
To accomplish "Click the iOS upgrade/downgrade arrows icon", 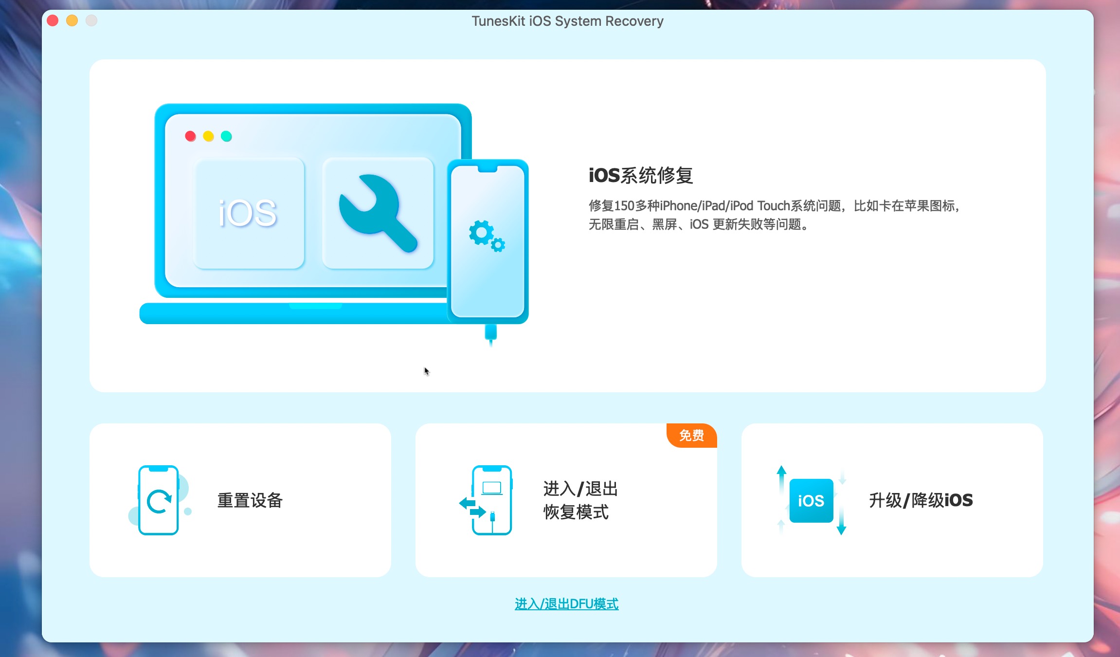I will click(811, 500).
